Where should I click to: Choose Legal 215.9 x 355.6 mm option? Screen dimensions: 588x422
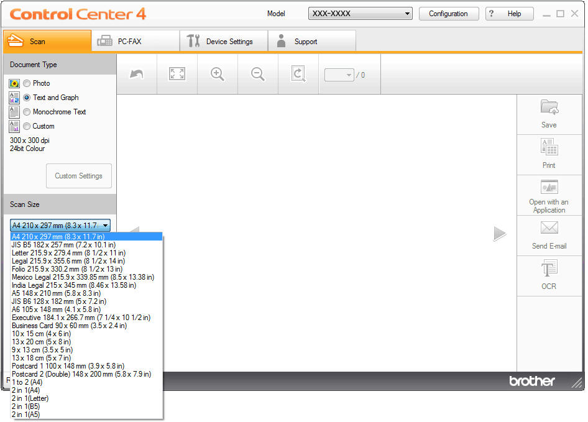click(x=86, y=261)
